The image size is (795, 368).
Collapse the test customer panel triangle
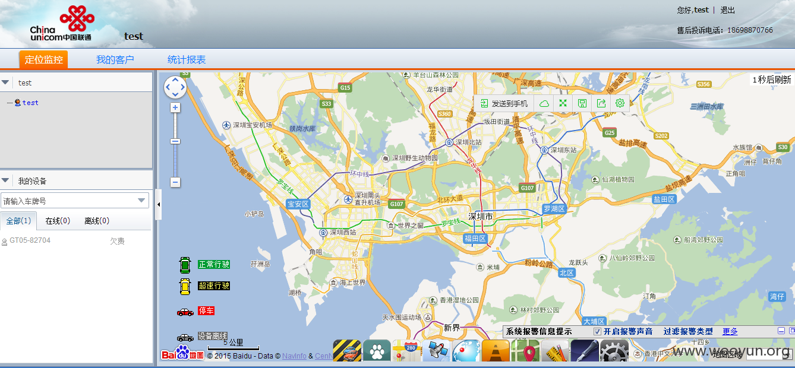(x=5, y=83)
